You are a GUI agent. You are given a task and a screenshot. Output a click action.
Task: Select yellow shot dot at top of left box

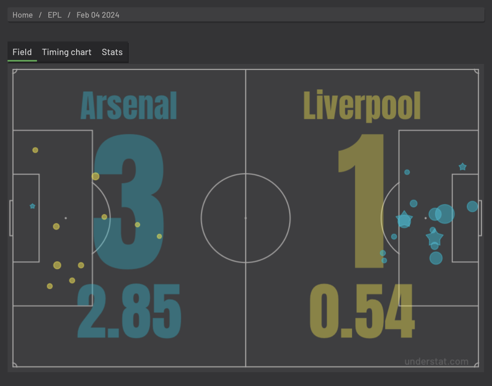pos(35,150)
